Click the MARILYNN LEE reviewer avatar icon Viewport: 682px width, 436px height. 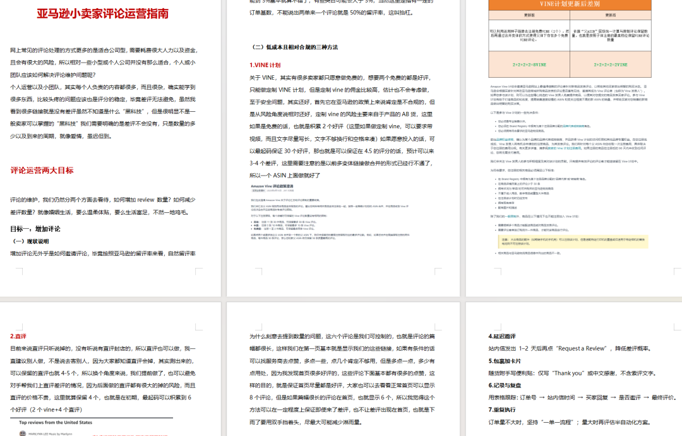pos(21,433)
